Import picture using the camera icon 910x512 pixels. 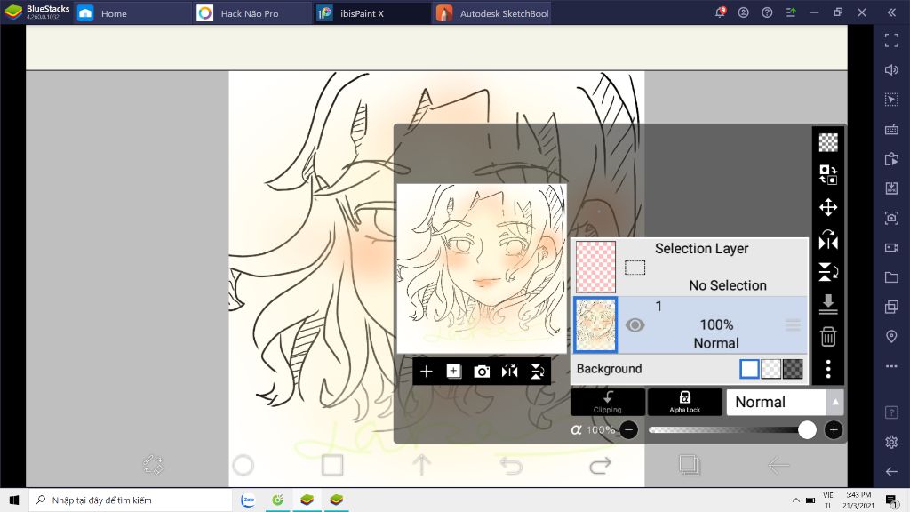[x=482, y=372]
